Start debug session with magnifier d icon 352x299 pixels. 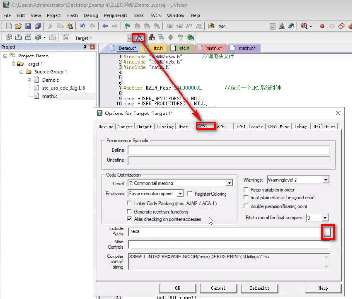304,26
